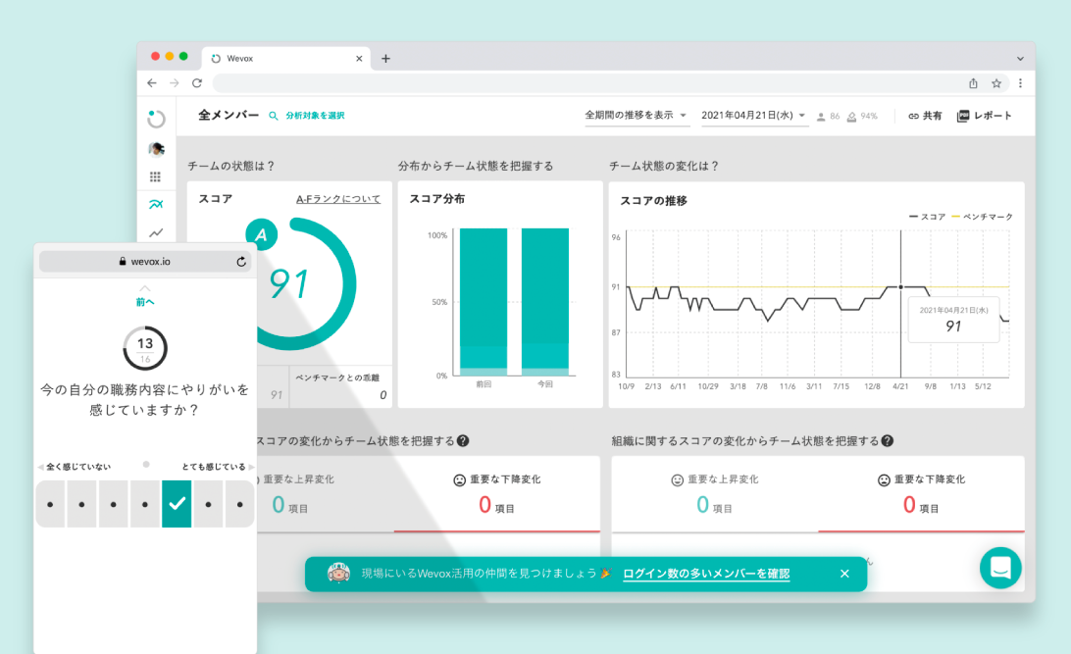Image resolution: width=1071 pixels, height=654 pixels.
Task: Open the apps grid icon in sidebar
Action: [156, 177]
